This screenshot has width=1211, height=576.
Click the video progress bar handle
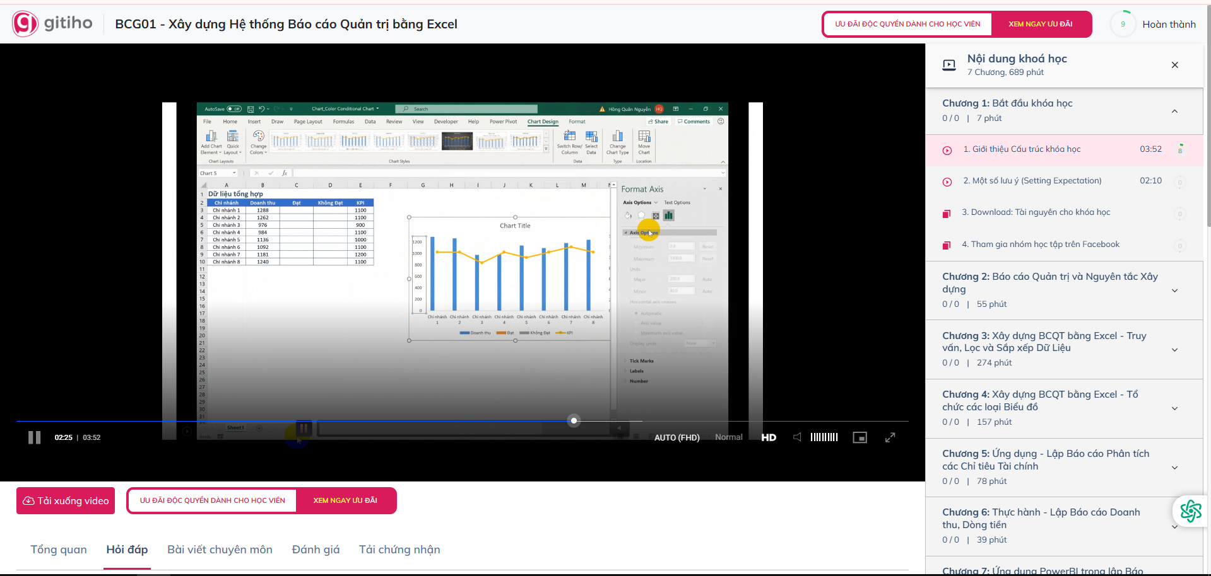574,420
